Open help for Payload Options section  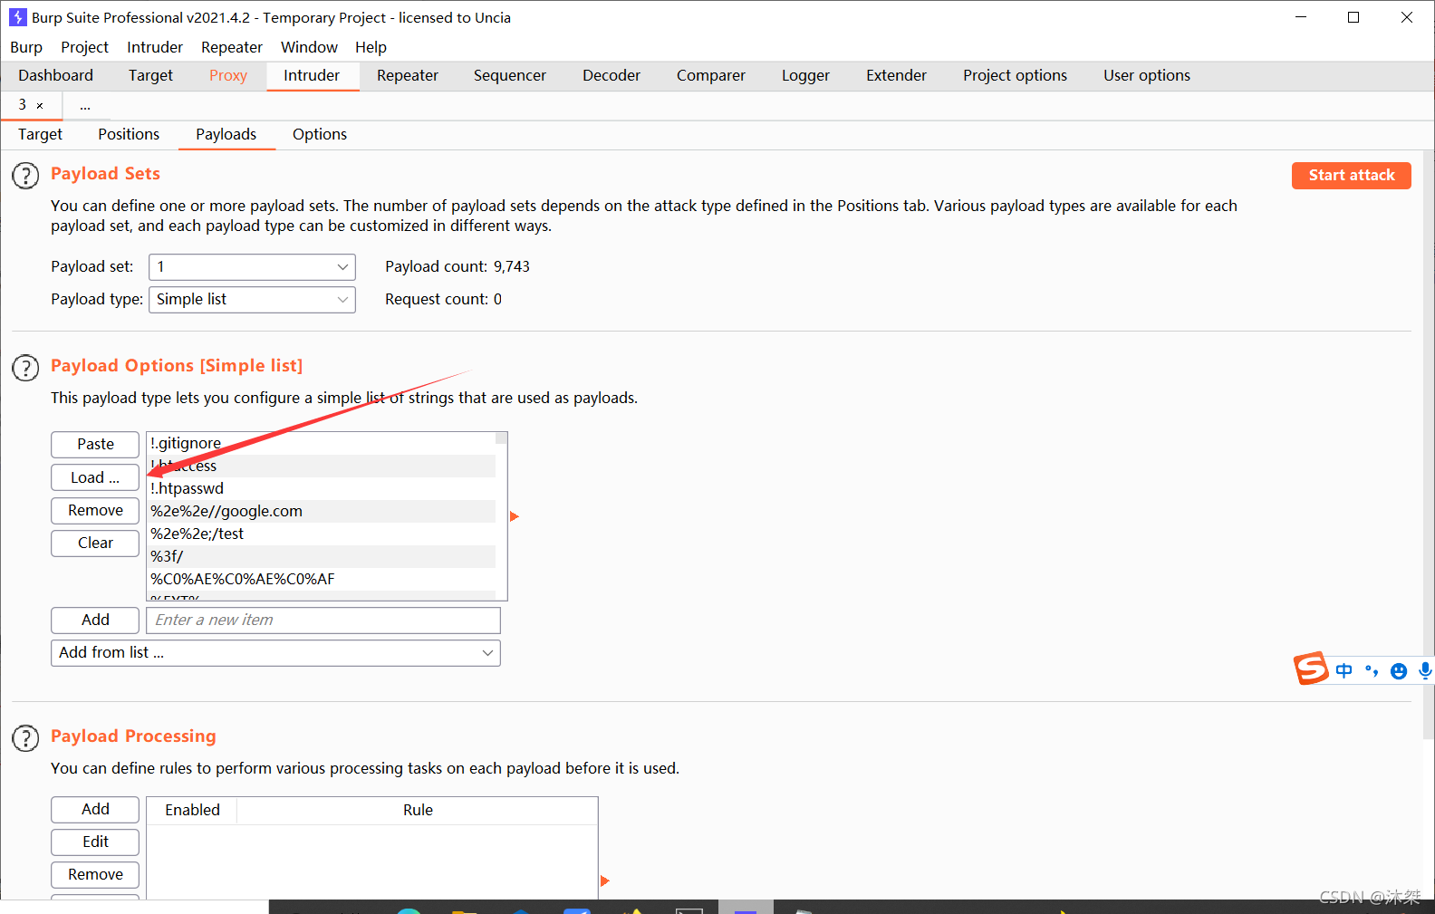pos(25,368)
